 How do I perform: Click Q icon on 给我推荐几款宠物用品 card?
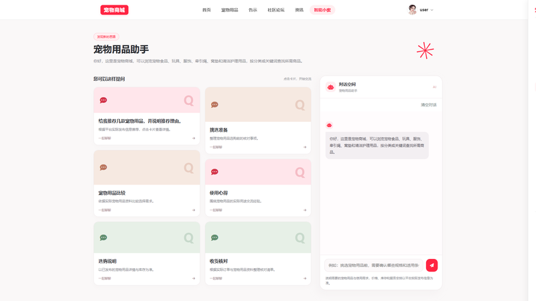point(189,100)
